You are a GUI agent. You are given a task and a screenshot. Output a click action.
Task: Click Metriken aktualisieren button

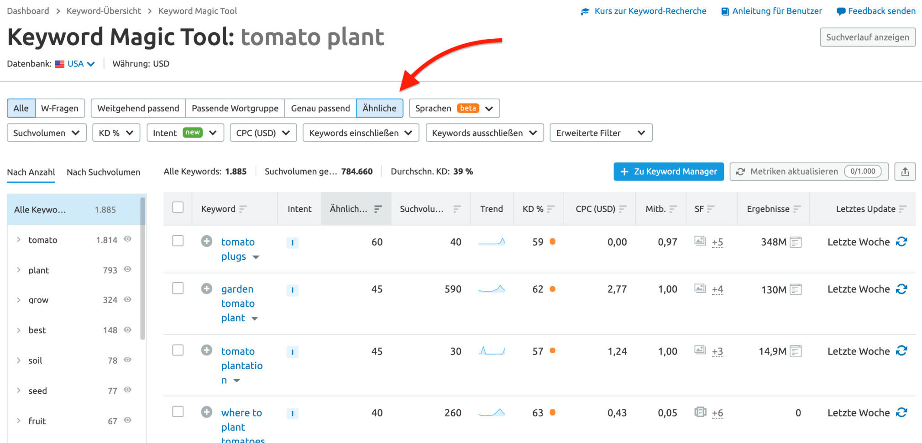tap(809, 171)
